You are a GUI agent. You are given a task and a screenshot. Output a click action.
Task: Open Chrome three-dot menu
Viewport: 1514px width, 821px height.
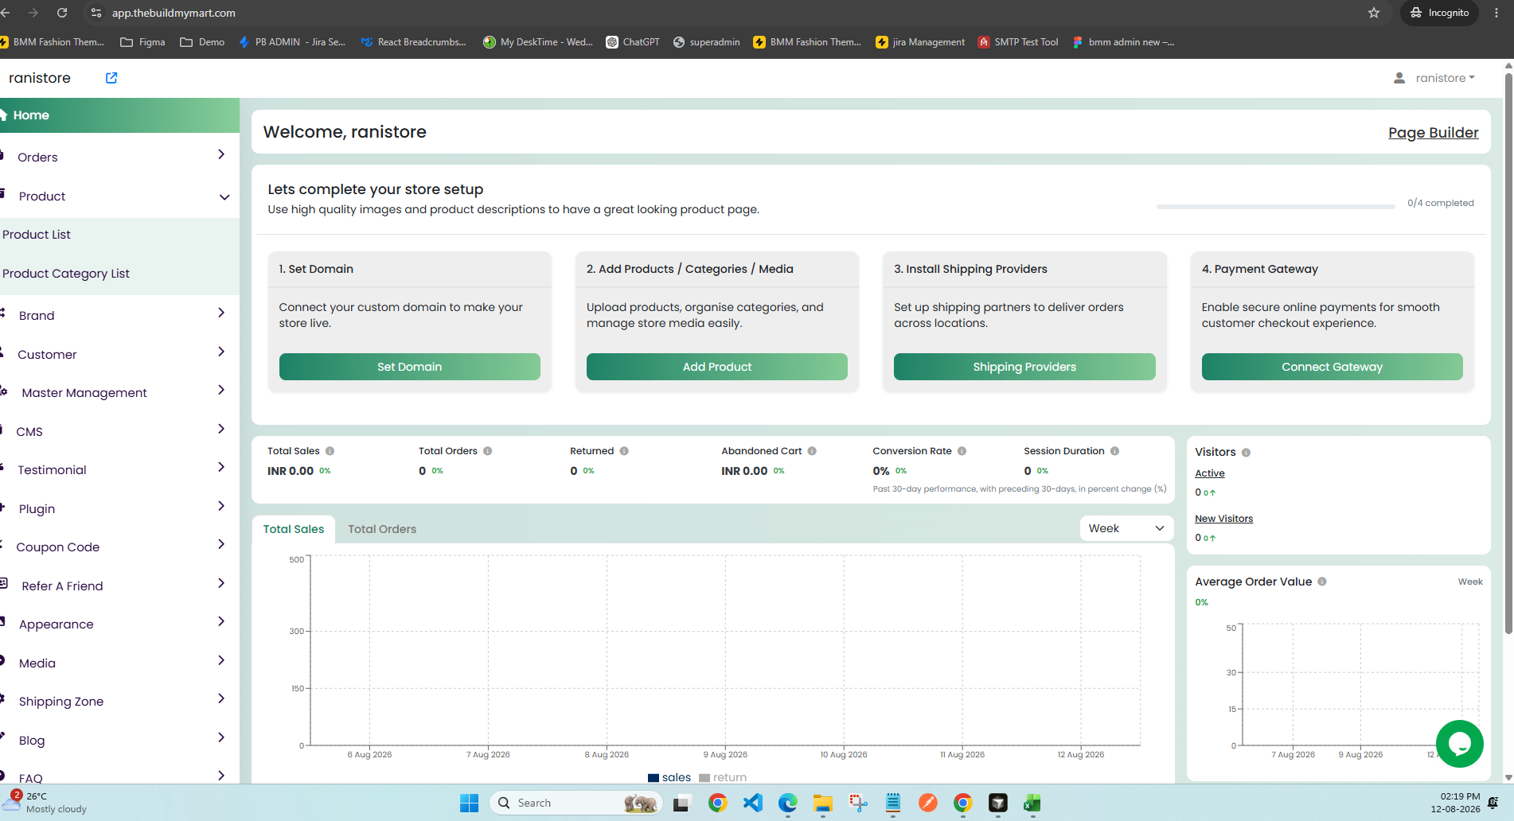point(1496,13)
